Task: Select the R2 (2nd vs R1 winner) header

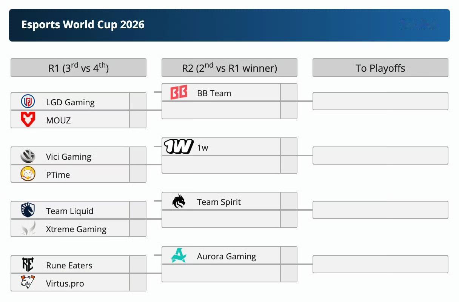Action: coord(229,68)
